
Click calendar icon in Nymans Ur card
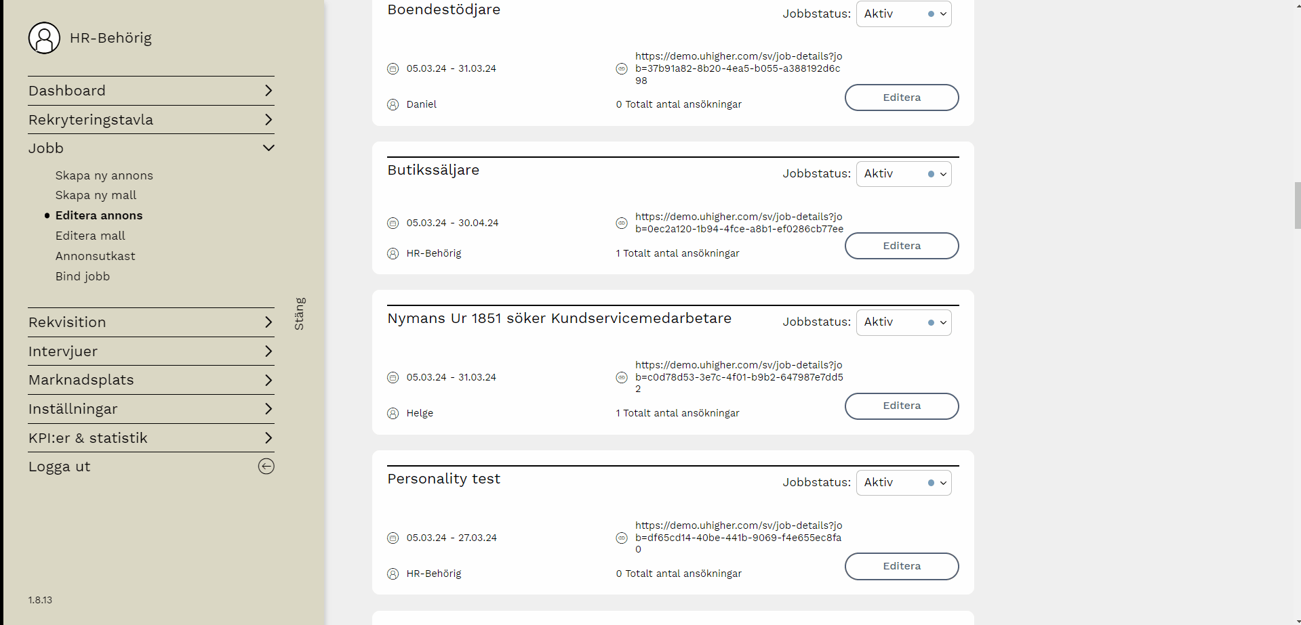click(393, 378)
